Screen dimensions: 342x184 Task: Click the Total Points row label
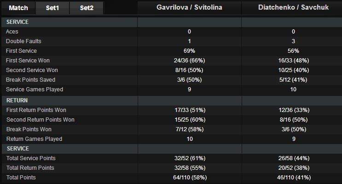pyautogui.click(x=21, y=178)
